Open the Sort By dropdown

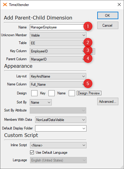click(41, 102)
